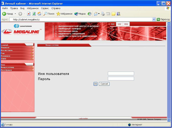Open the TODO sidebar link

17,59
